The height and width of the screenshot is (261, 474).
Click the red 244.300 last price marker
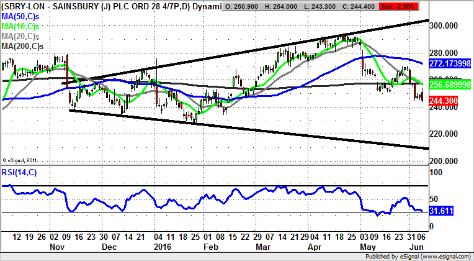pos(446,100)
